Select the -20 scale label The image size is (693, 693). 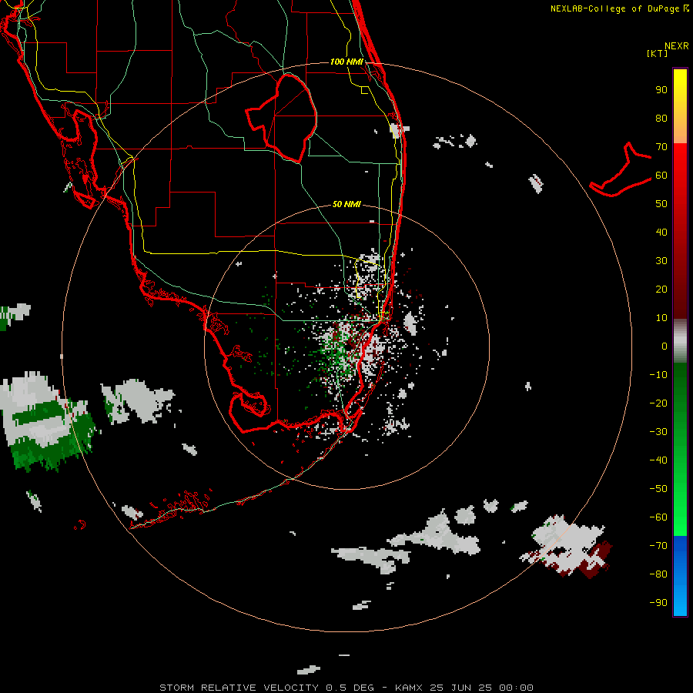pyautogui.click(x=658, y=403)
